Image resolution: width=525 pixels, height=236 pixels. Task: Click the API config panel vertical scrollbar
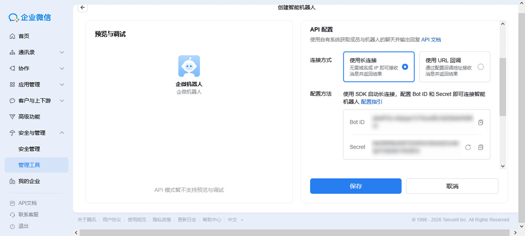point(502,87)
